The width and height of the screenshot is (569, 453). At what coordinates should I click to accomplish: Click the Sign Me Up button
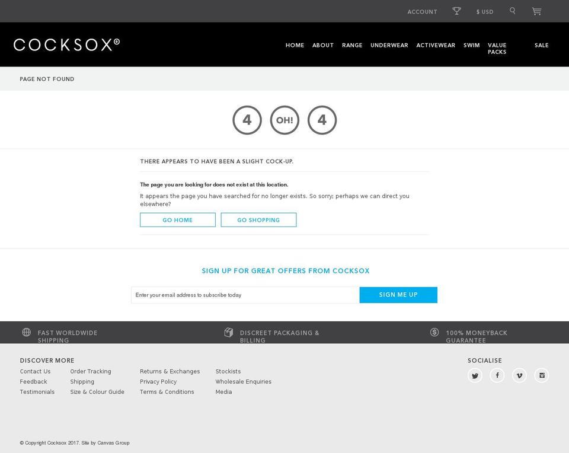[x=398, y=295]
